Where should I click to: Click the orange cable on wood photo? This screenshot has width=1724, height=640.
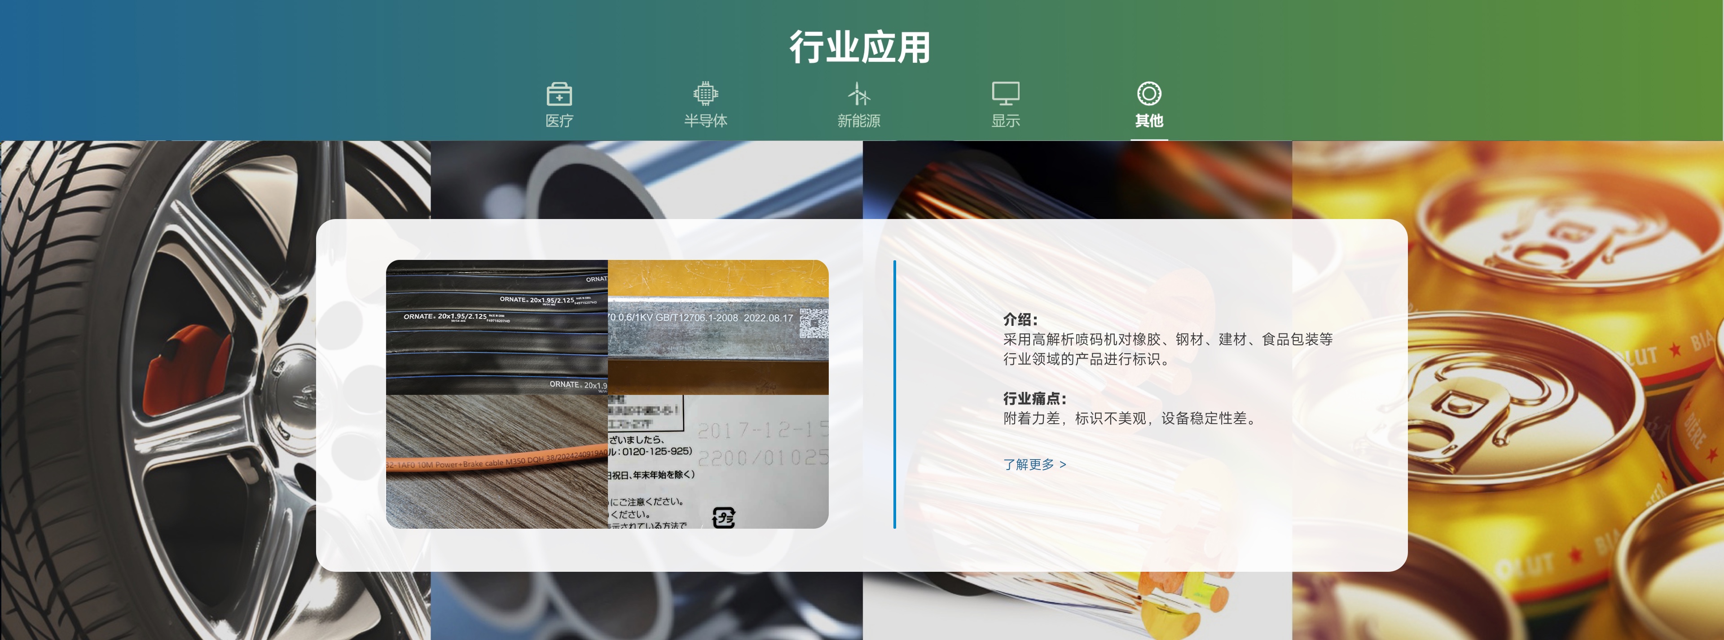[x=497, y=461]
